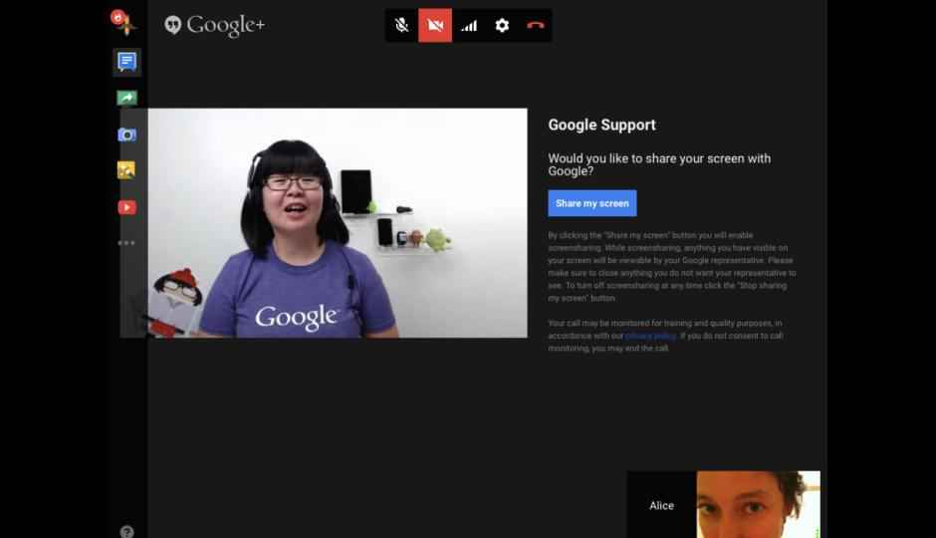
Task: Open the Chat app in sidebar
Action: 126,62
